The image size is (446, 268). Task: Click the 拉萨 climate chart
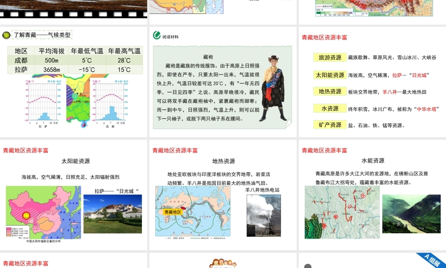(43, 103)
